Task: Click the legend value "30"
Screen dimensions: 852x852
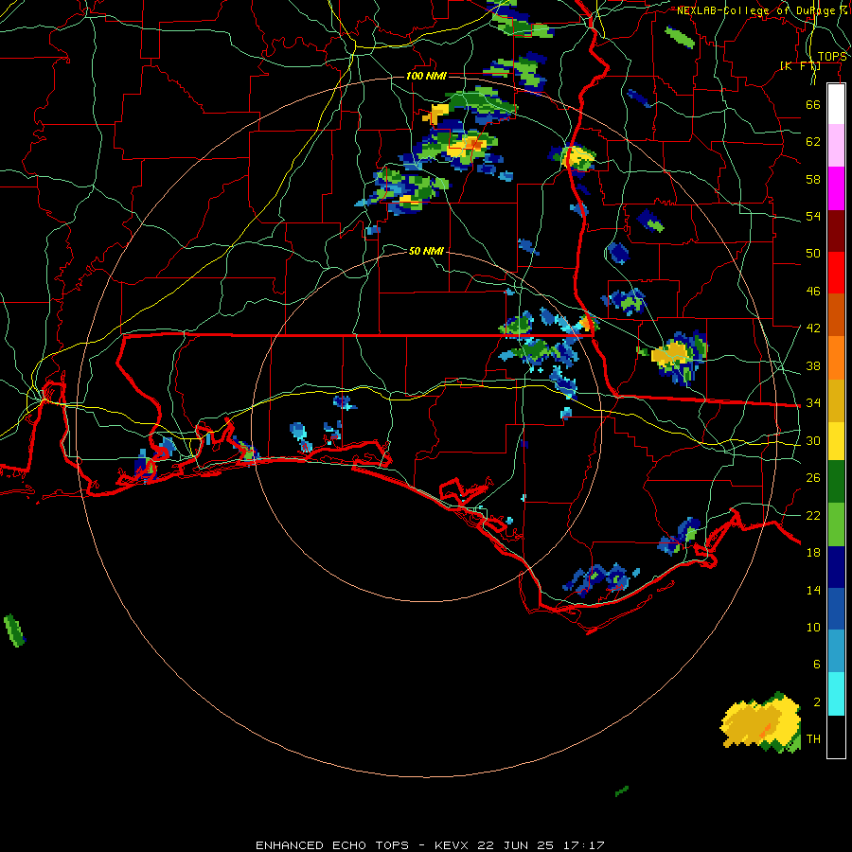Action: (813, 440)
